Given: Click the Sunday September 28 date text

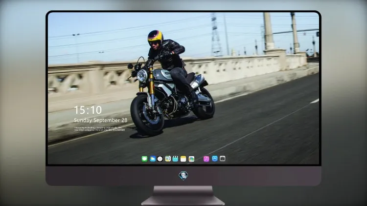Looking at the screenshot, I should (101, 120).
